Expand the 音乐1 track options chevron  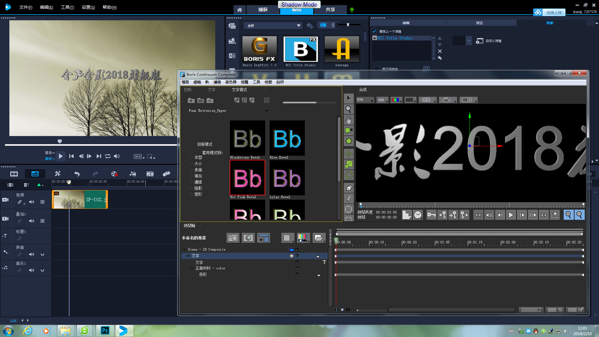[x=42, y=271]
